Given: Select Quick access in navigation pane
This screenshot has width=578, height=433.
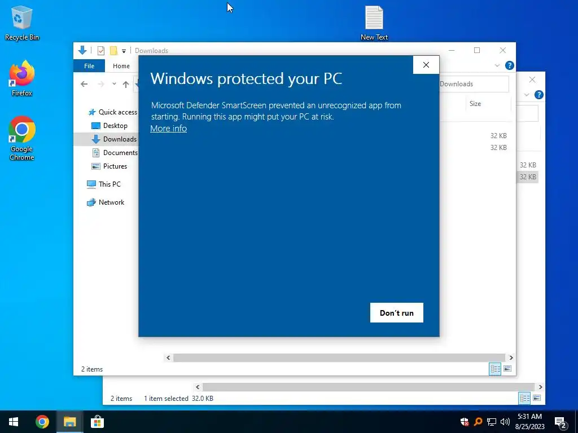Looking at the screenshot, I should 112,112.
